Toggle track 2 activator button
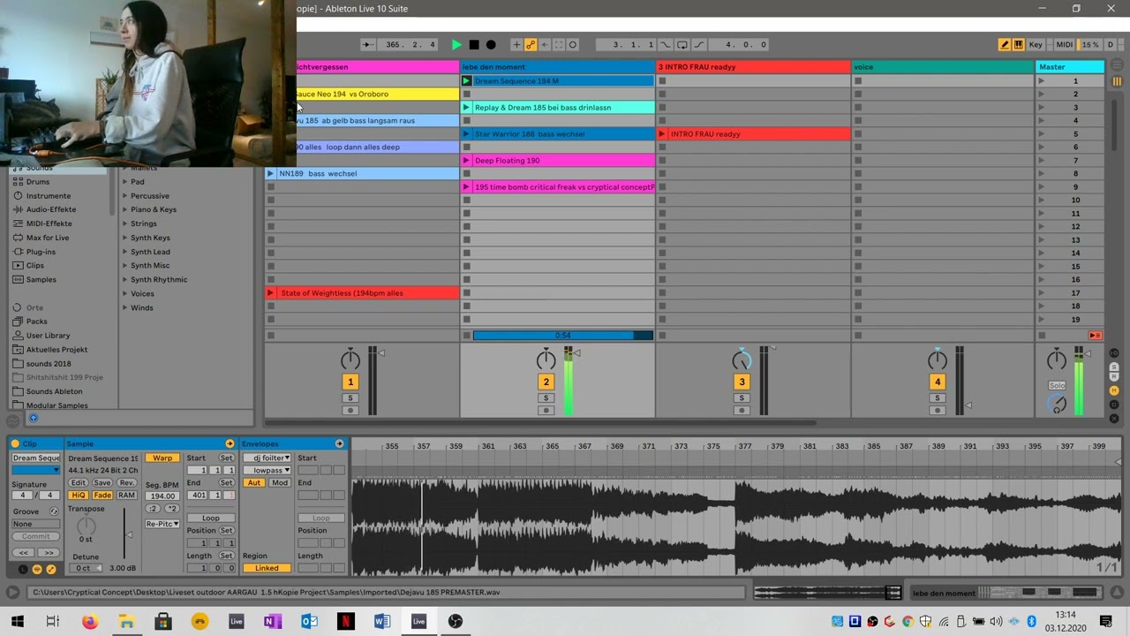 coord(546,382)
